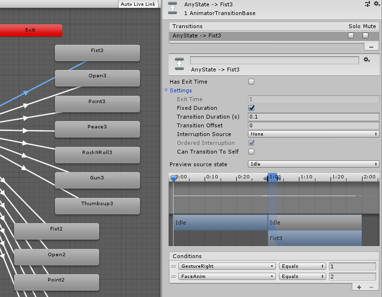Click the Transition Duration input field
Screen dimensions: 382x297
(x=313, y=117)
